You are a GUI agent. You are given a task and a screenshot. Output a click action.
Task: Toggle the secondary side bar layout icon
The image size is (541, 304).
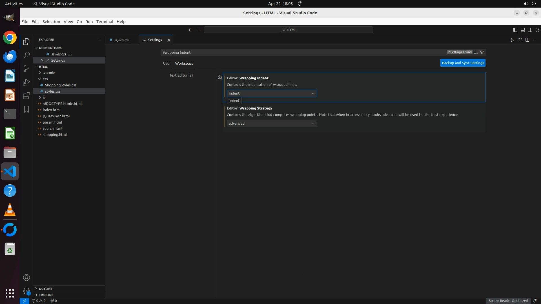pos(530,30)
